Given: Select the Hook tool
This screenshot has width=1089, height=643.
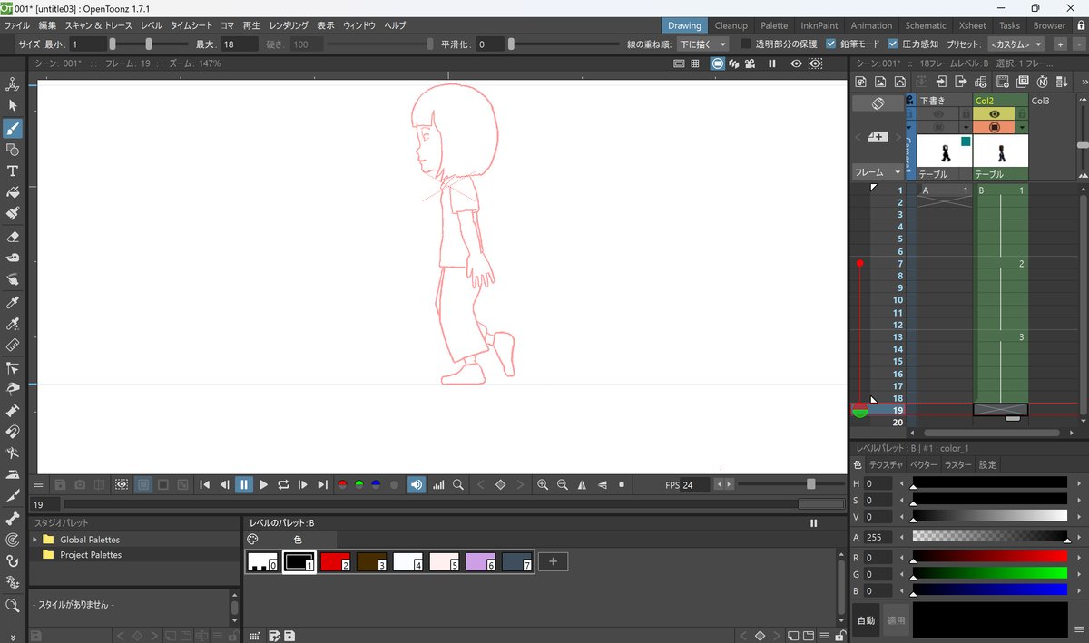Looking at the screenshot, I should click(13, 562).
